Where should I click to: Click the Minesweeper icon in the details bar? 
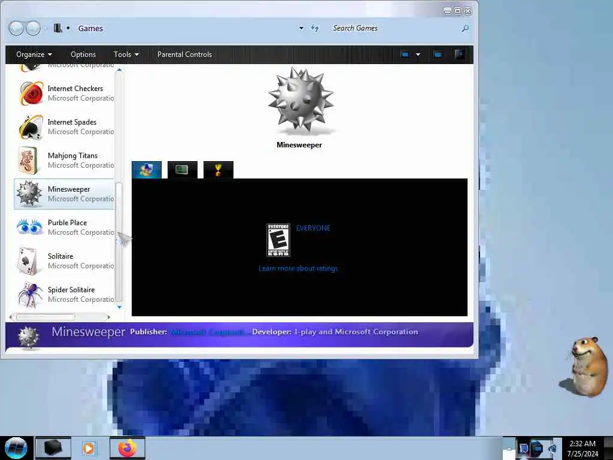(x=29, y=337)
